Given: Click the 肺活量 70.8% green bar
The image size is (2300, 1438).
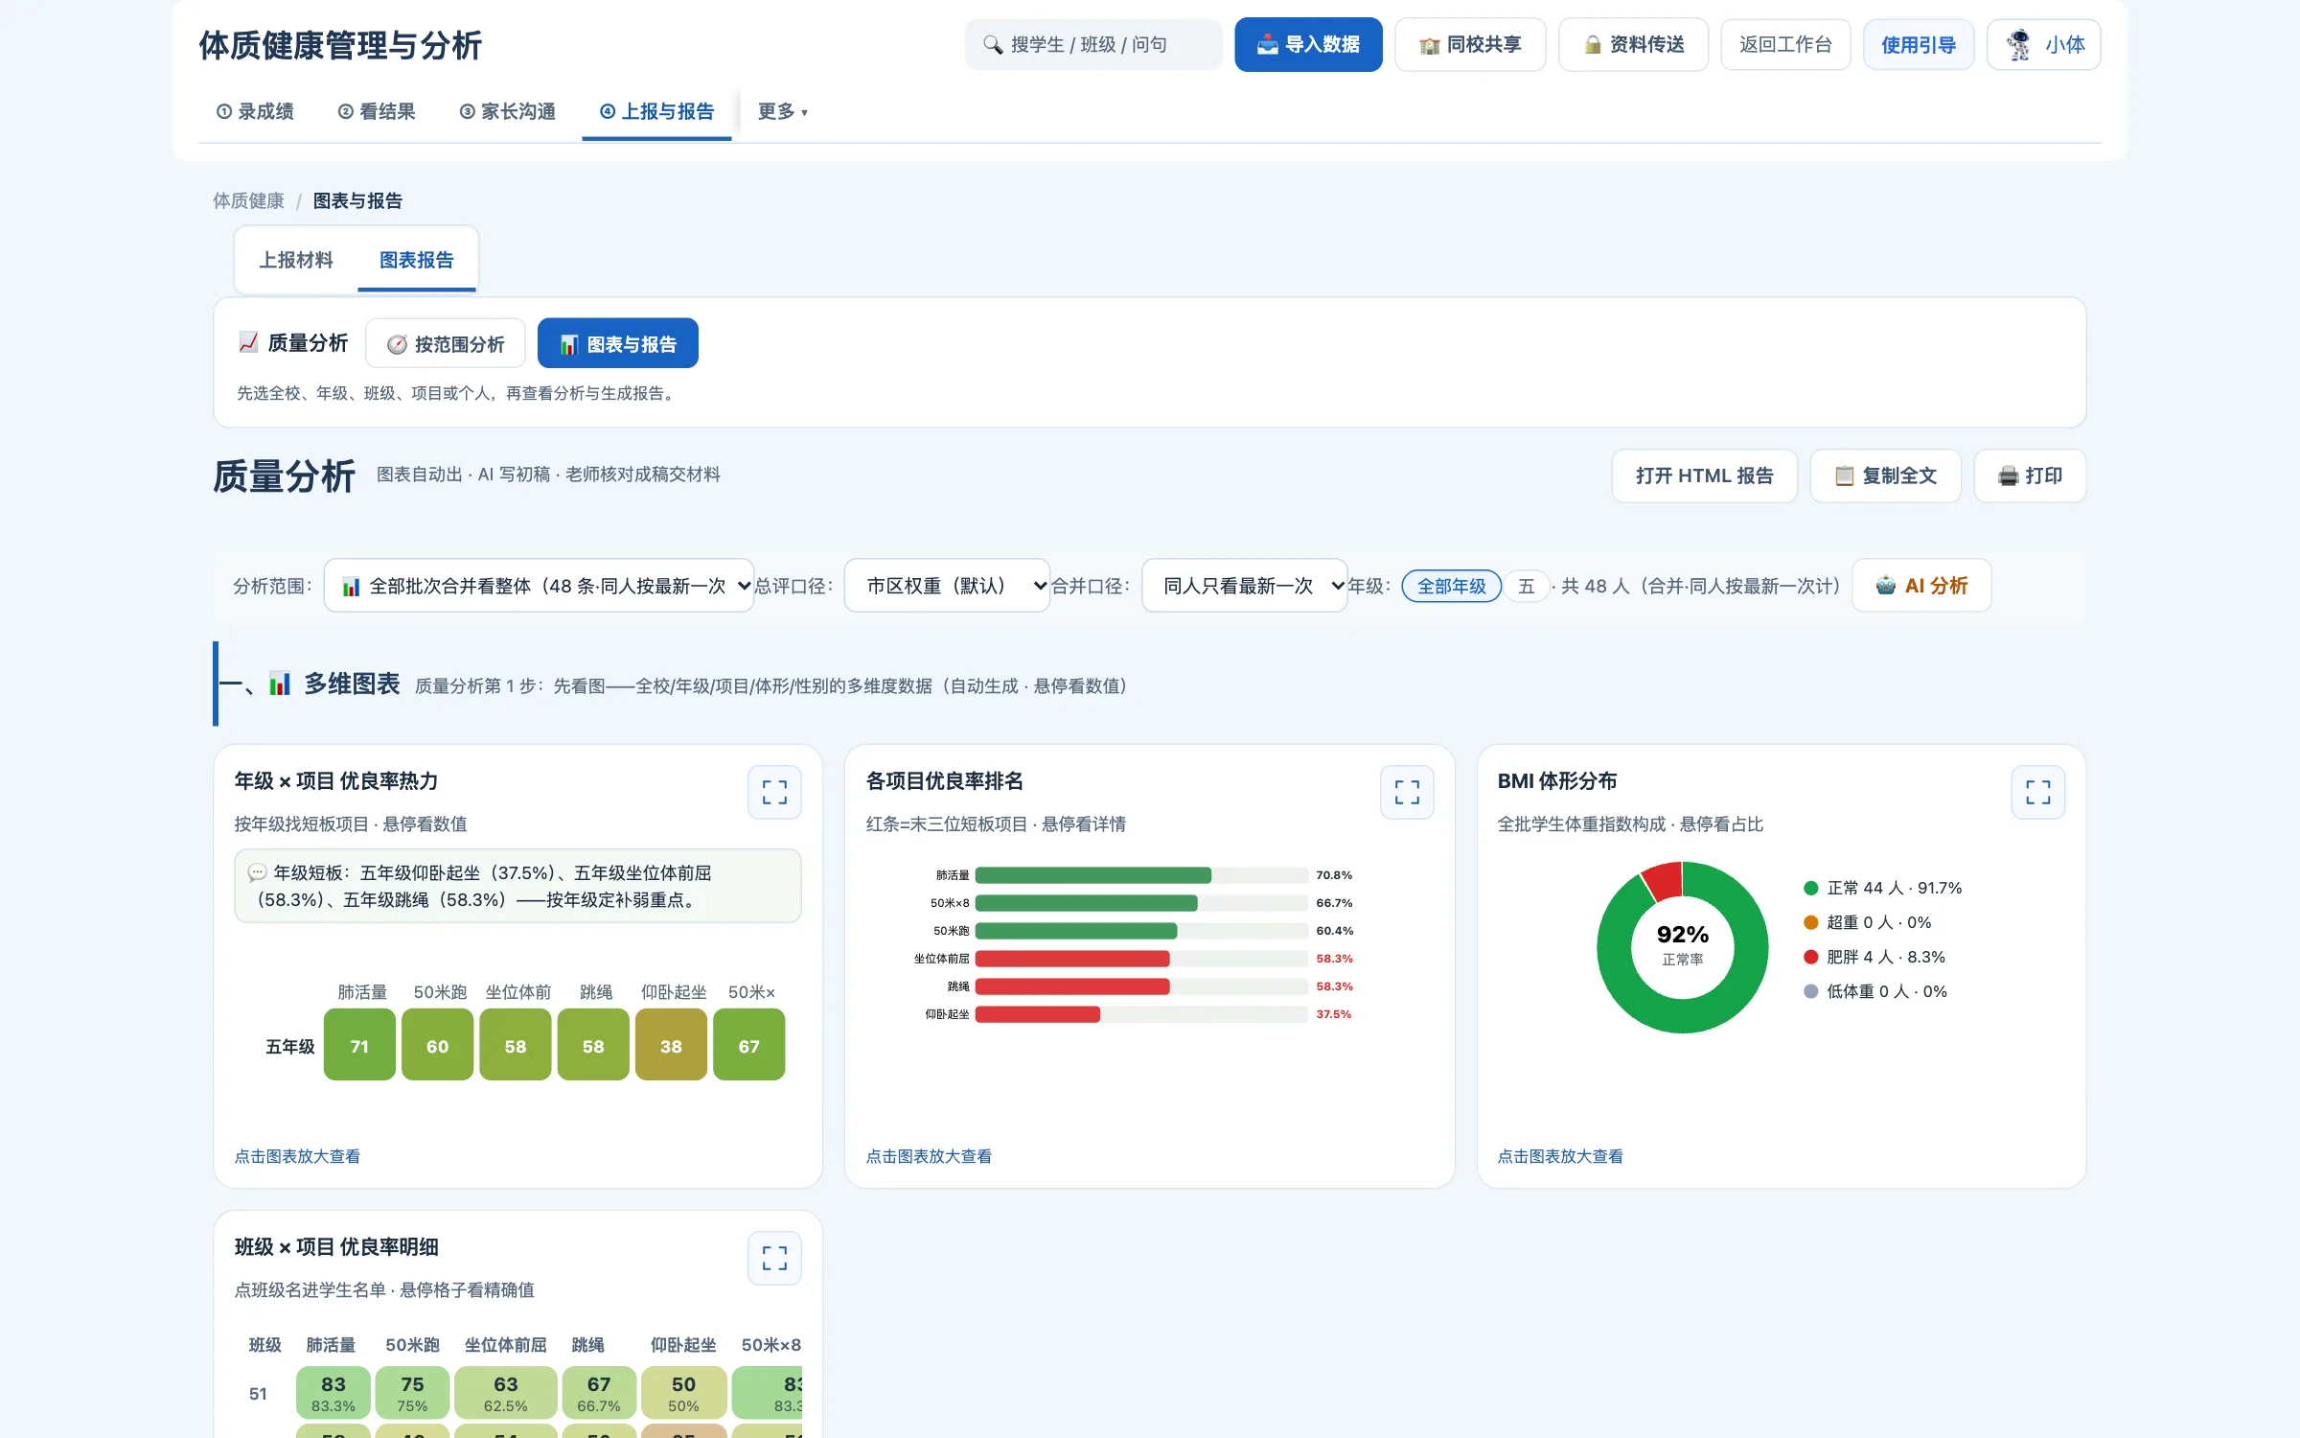Looking at the screenshot, I should [1093, 875].
